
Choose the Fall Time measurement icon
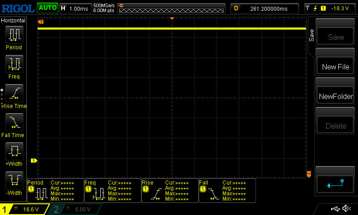click(14, 123)
